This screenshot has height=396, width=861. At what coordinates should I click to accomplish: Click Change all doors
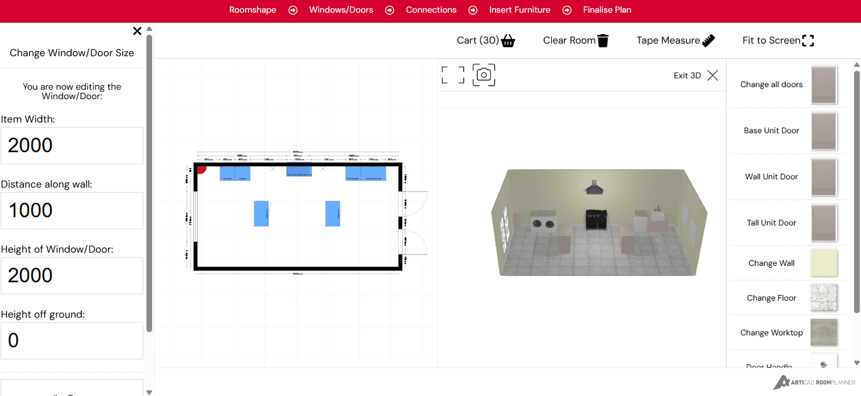click(x=771, y=84)
